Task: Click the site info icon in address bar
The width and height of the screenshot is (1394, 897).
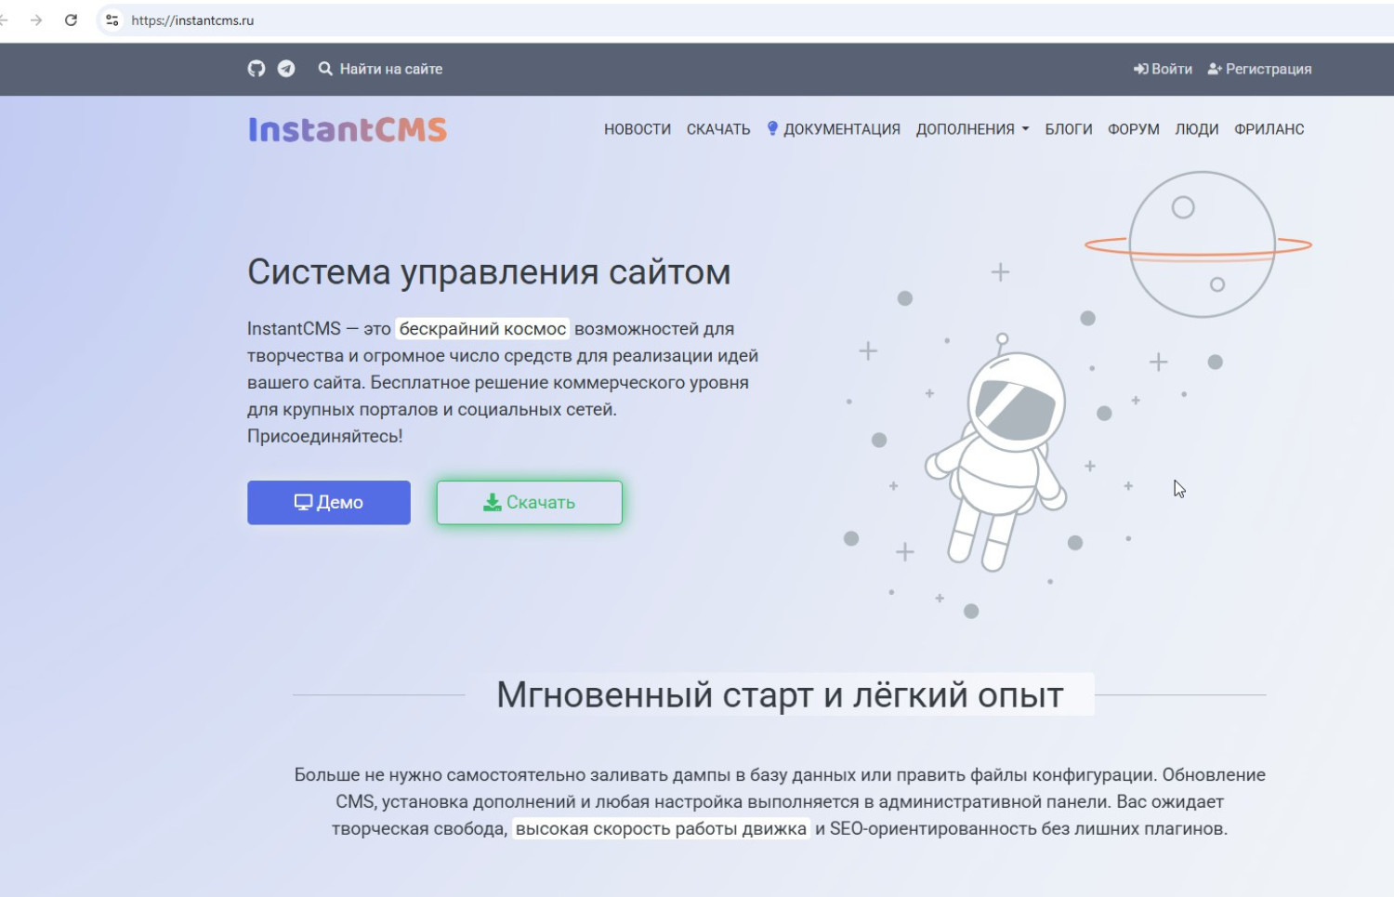Action: click(112, 20)
